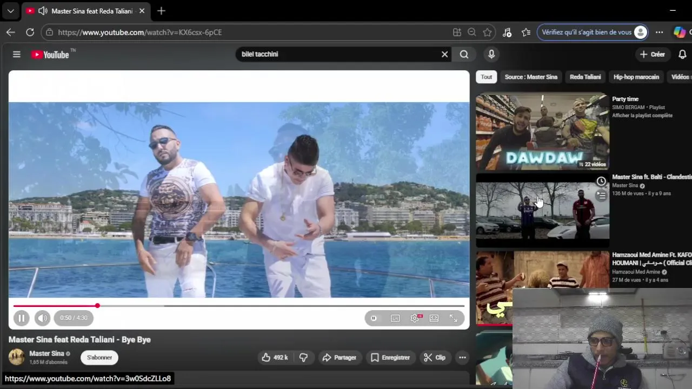This screenshot has height=389, width=692.
Task: Open the browser apps icon in address bar
Action: [x=457, y=32]
